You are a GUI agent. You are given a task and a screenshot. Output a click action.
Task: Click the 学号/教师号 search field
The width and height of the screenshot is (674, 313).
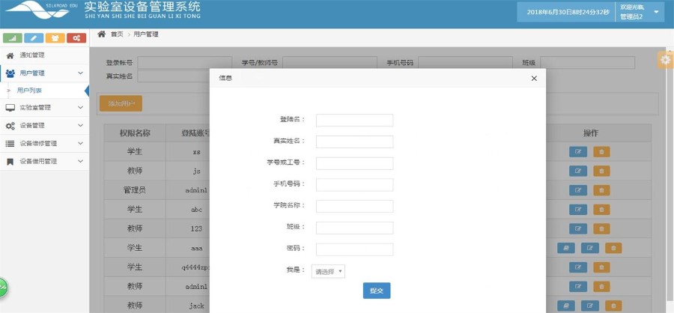(x=330, y=63)
